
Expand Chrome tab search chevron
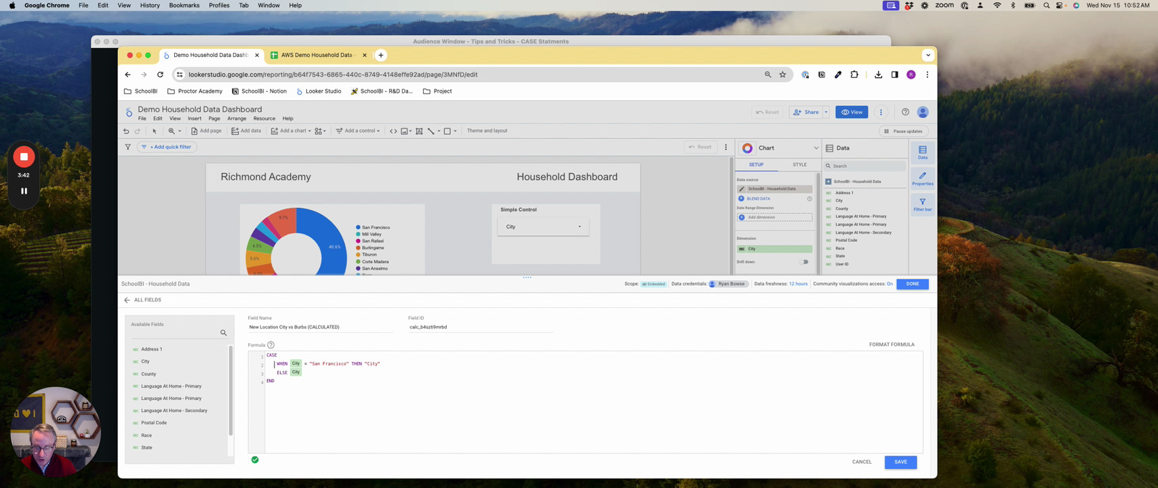[927, 55]
